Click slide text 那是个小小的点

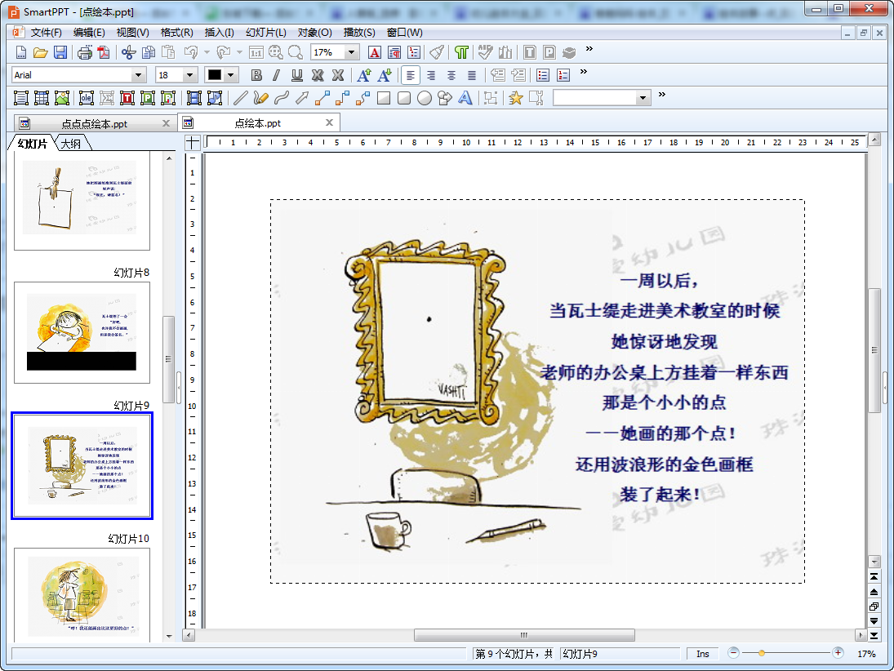click(x=665, y=402)
